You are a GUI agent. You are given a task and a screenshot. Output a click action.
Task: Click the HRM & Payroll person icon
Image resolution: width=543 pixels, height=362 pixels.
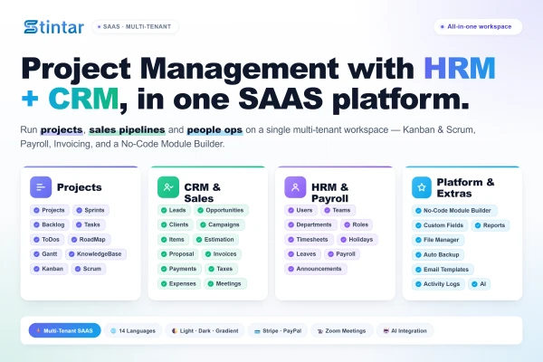295,187
